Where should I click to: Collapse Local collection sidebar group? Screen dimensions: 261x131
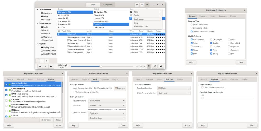click(x=37, y=10)
